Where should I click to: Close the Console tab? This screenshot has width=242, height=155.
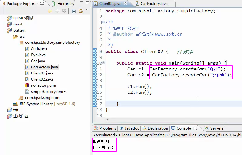(x=195, y=128)
